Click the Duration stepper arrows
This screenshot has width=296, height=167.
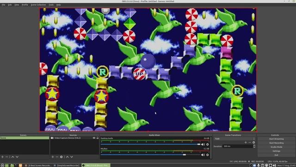pos(254,147)
